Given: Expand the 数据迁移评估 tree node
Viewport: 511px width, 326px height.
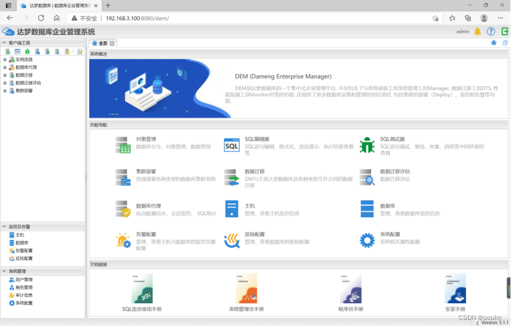Looking at the screenshot, I should pos(4,82).
